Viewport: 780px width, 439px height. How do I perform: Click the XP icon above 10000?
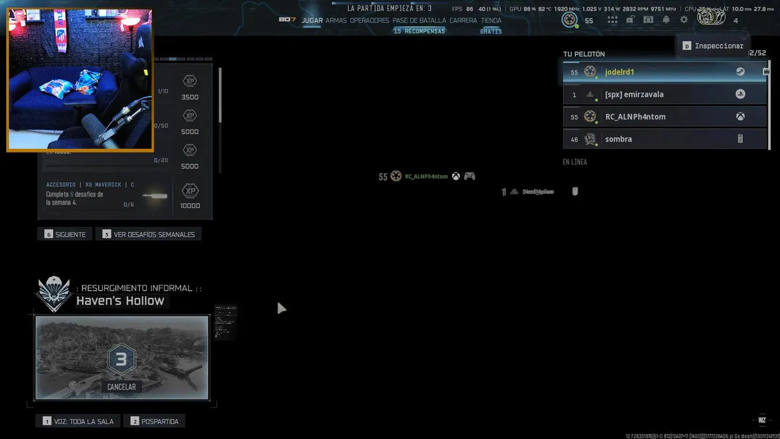click(x=190, y=191)
